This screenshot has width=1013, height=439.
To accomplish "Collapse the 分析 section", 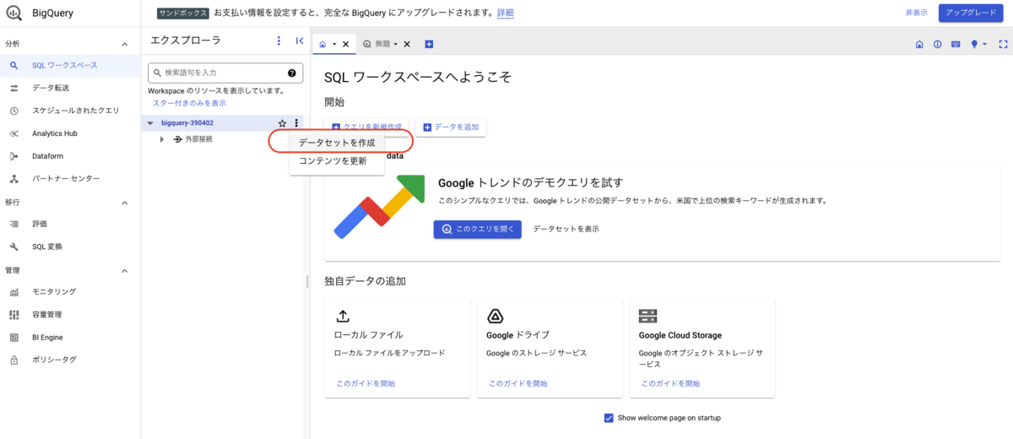I will point(124,43).
